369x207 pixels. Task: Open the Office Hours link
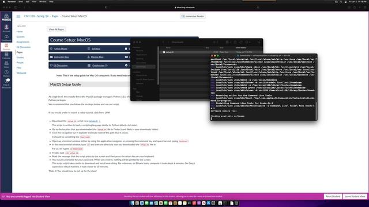click(x=61, y=48)
